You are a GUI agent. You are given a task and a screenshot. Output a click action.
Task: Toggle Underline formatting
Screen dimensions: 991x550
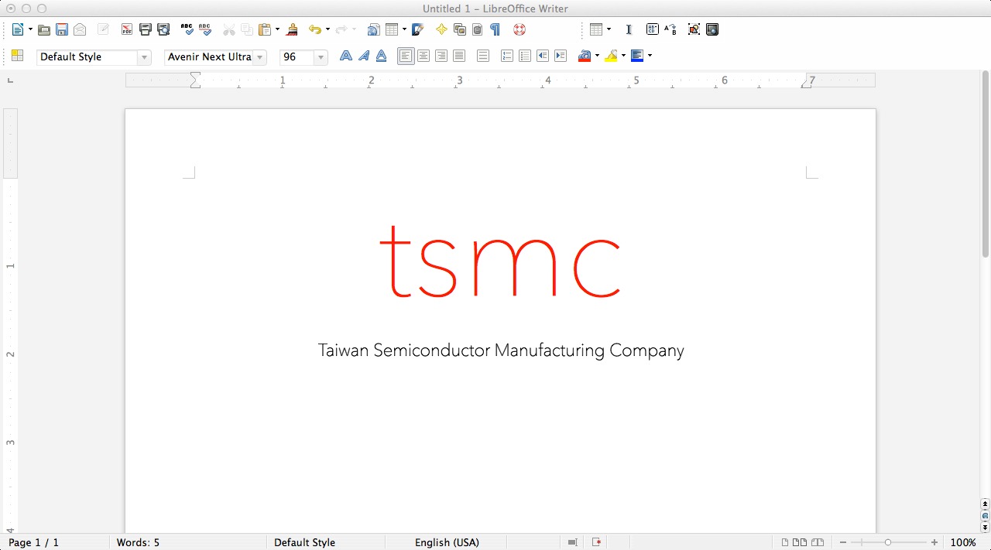coord(382,56)
